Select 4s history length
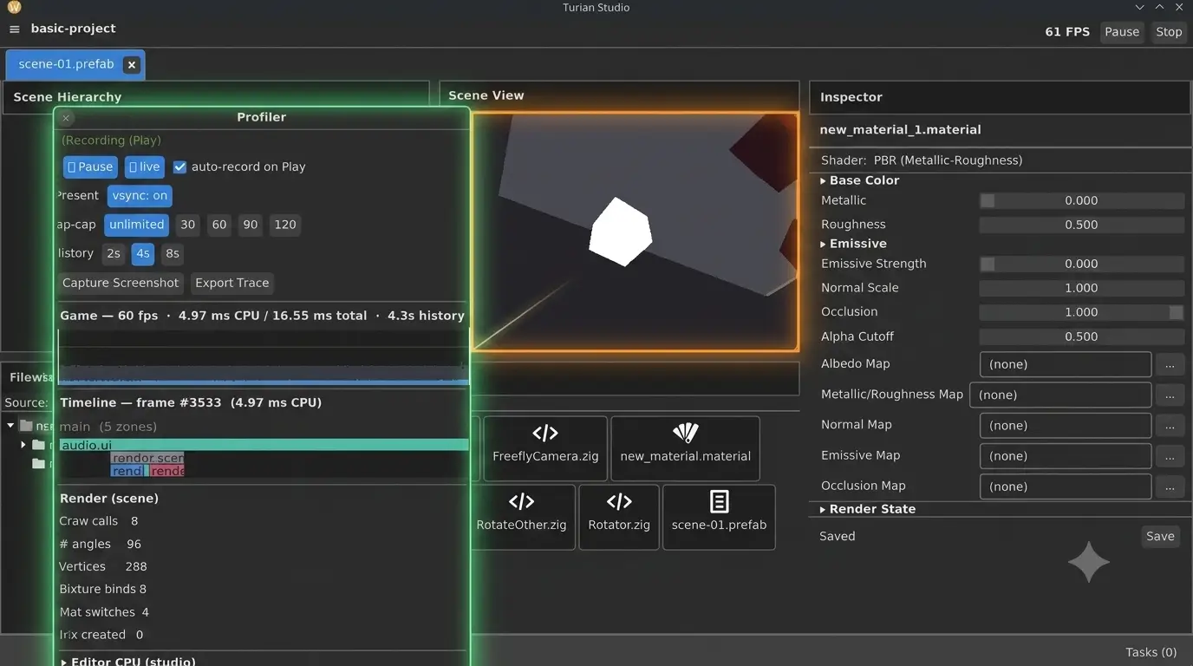Screen dimensions: 1193x666 point(143,254)
